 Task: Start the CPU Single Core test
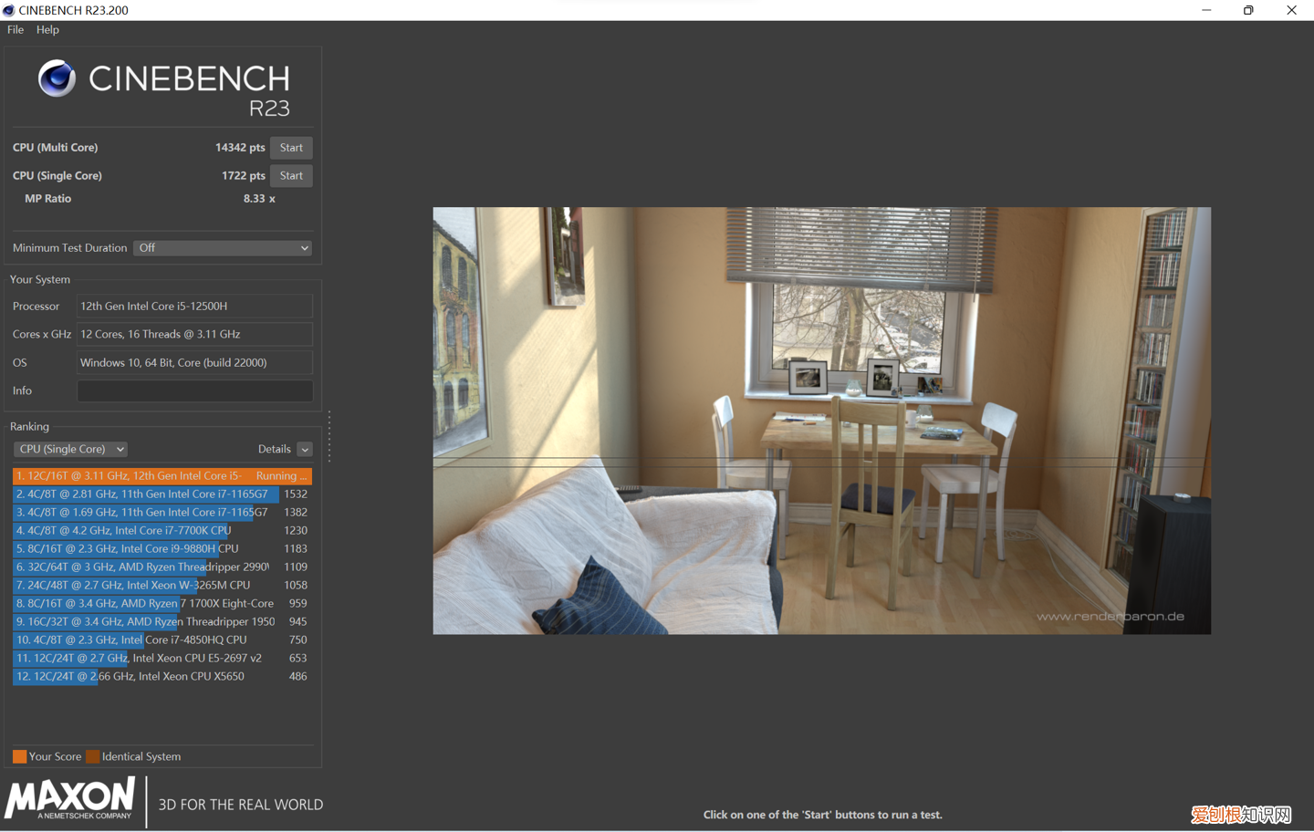[x=291, y=176]
